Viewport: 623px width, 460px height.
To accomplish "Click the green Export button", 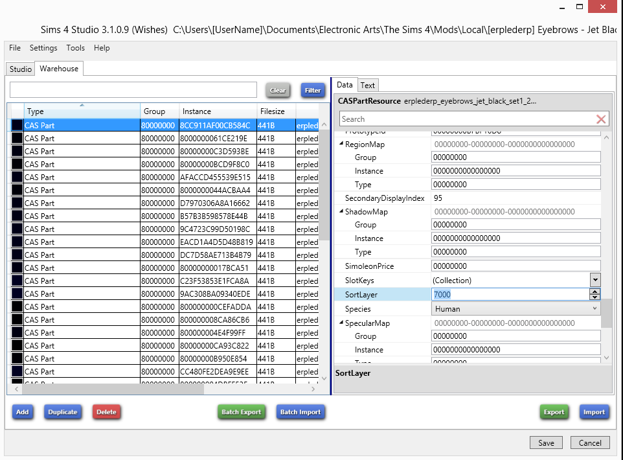I will click(554, 412).
